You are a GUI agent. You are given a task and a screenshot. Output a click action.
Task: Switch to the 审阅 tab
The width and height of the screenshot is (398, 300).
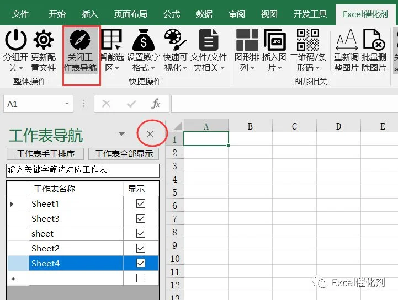pyautogui.click(x=237, y=14)
